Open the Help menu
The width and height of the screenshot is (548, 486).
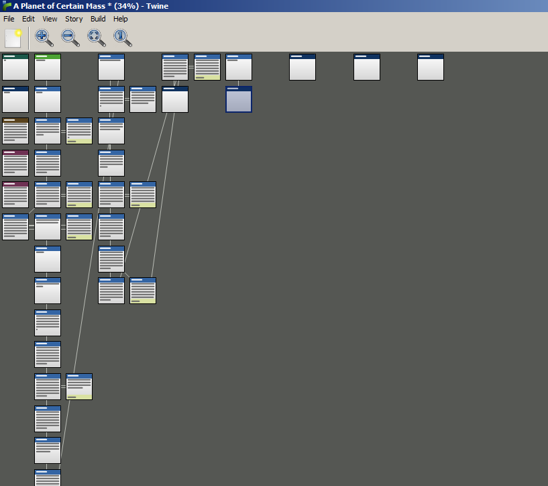coord(120,19)
